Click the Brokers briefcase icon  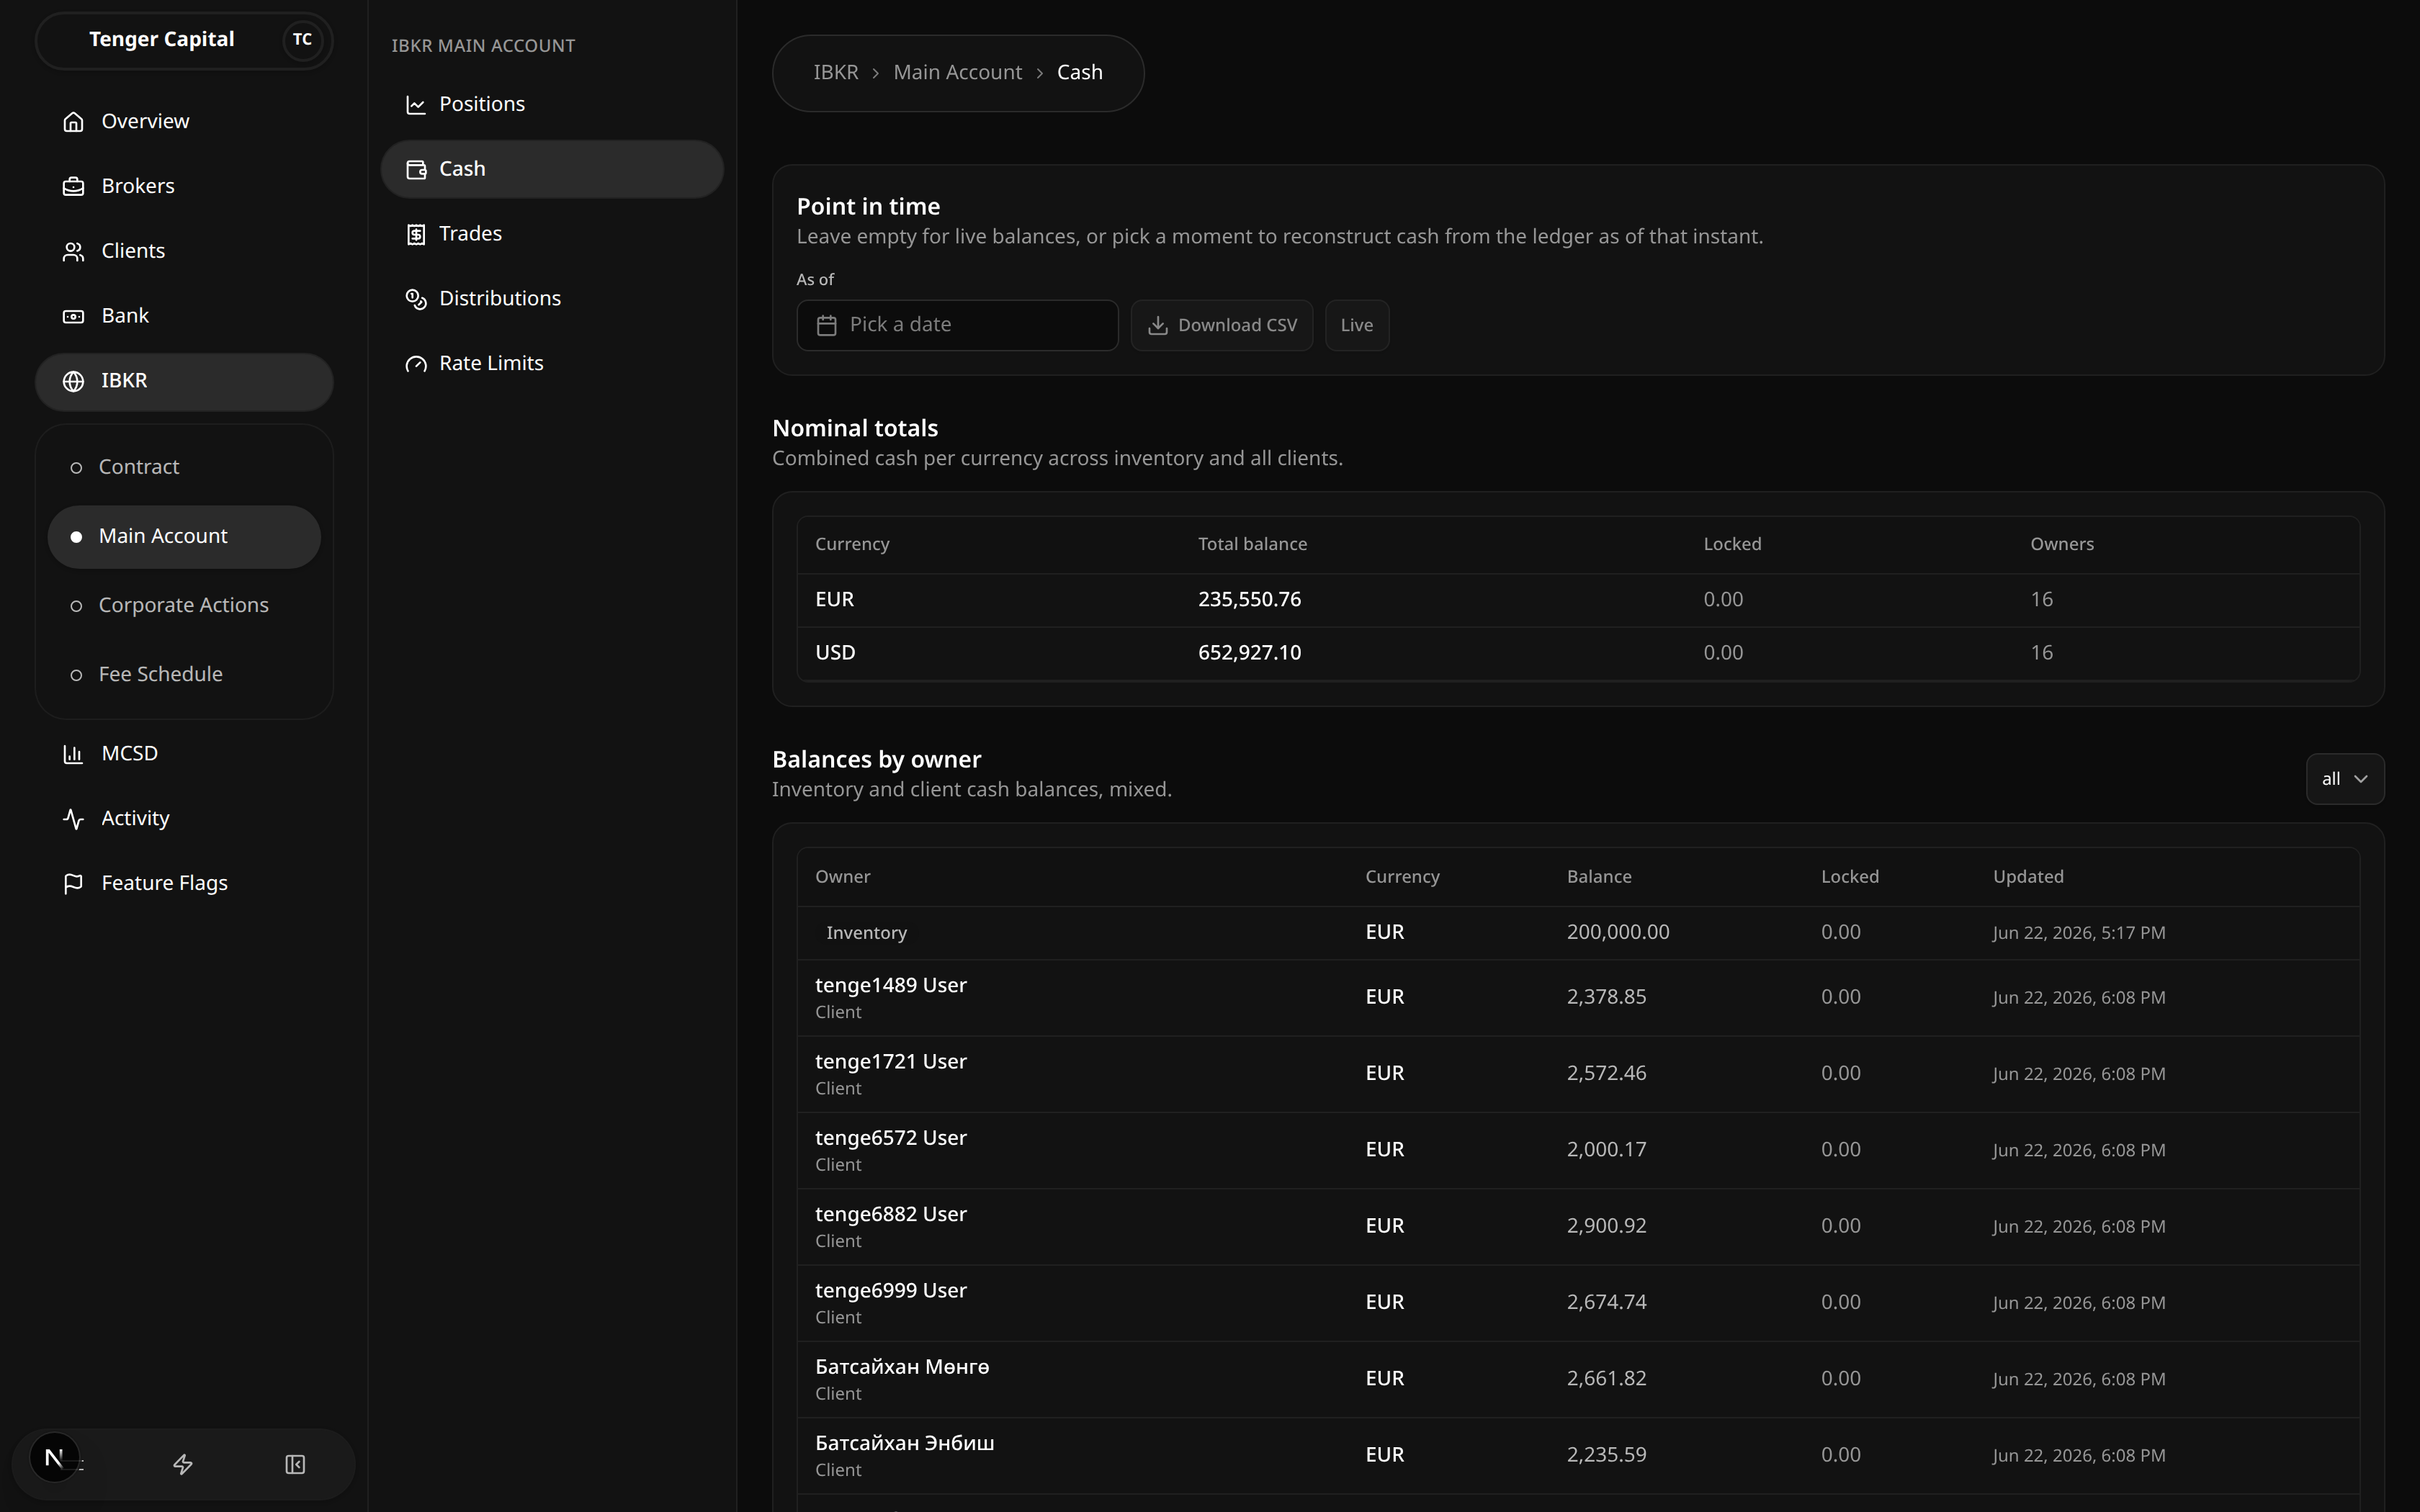(x=73, y=187)
